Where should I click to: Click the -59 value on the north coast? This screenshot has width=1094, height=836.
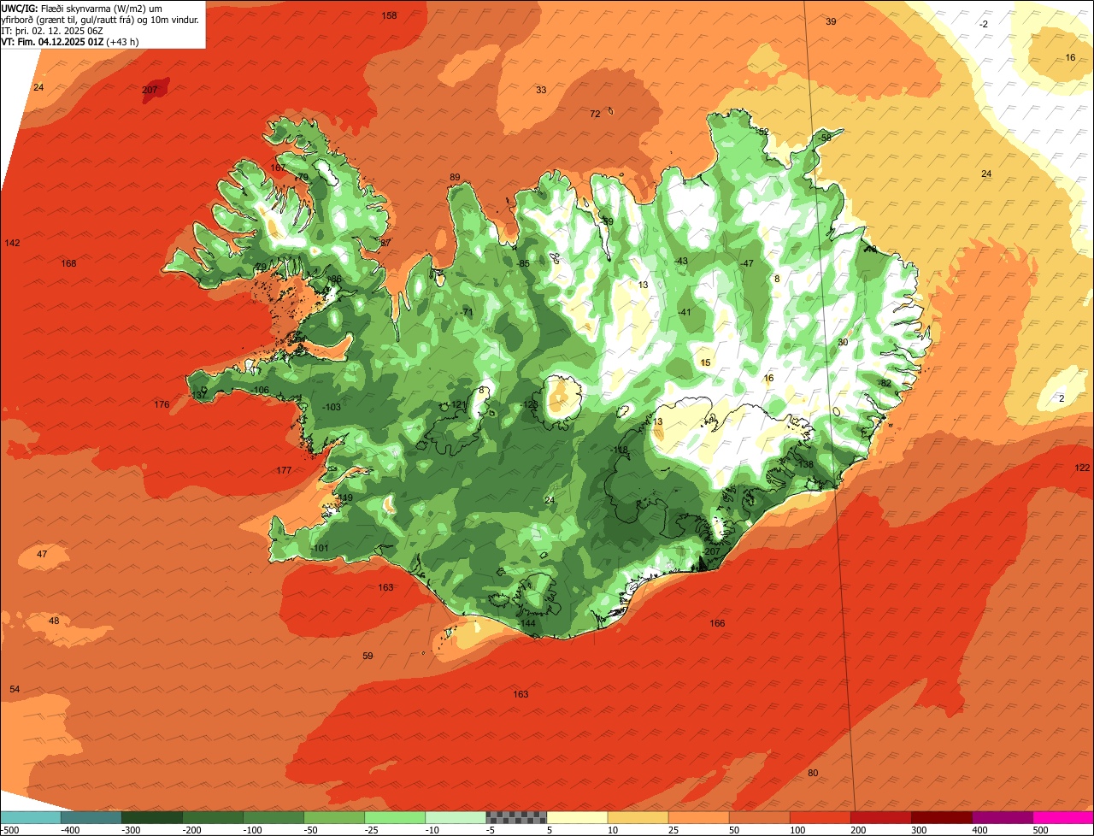pos(606,221)
